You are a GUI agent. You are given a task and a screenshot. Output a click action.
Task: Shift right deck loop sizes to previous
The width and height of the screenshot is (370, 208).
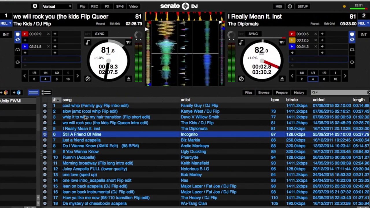coord(292,76)
